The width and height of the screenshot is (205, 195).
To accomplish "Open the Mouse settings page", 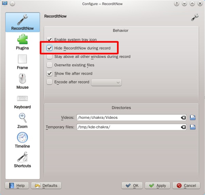I will pos(22,81).
